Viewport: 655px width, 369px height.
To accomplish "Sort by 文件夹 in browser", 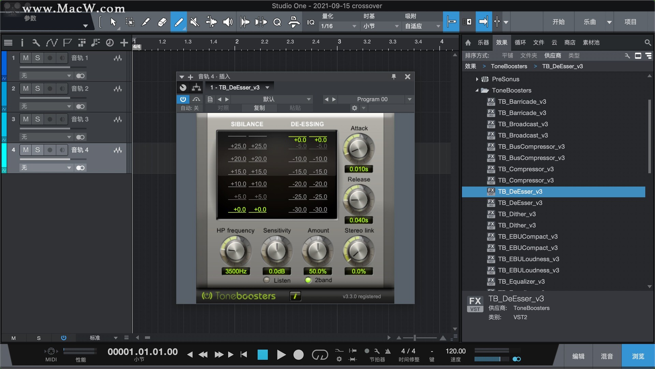I will [528, 55].
